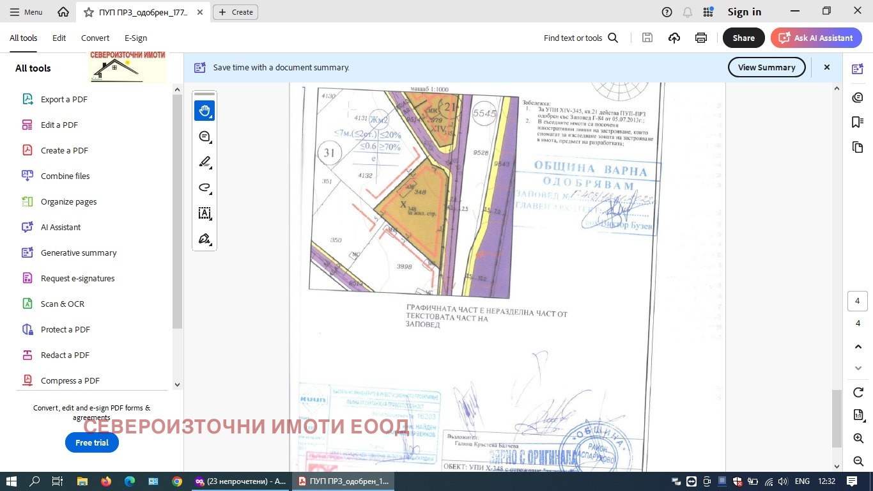This screenshot has height=491, width=873.
Task: Select Scan & OCR from tools list
Action: 62,304
